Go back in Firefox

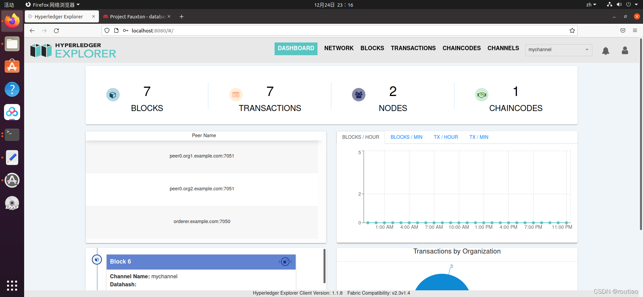click(32, 30)
